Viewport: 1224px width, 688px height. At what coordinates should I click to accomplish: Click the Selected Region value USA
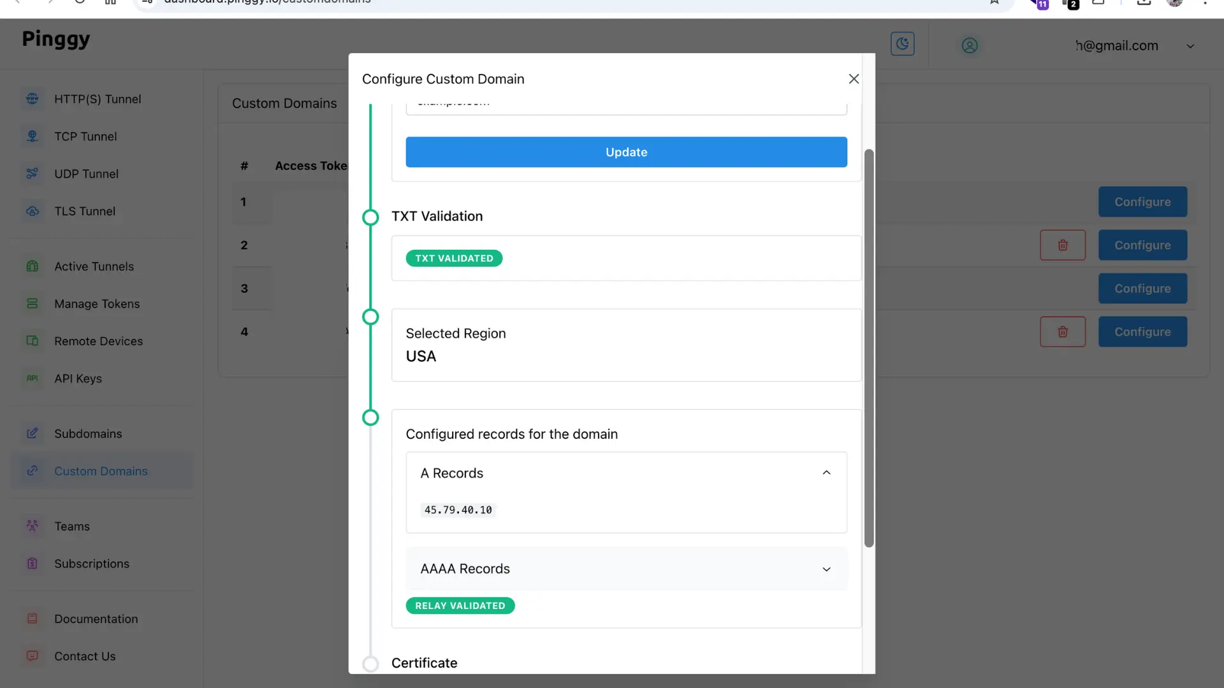click(421, 356)
